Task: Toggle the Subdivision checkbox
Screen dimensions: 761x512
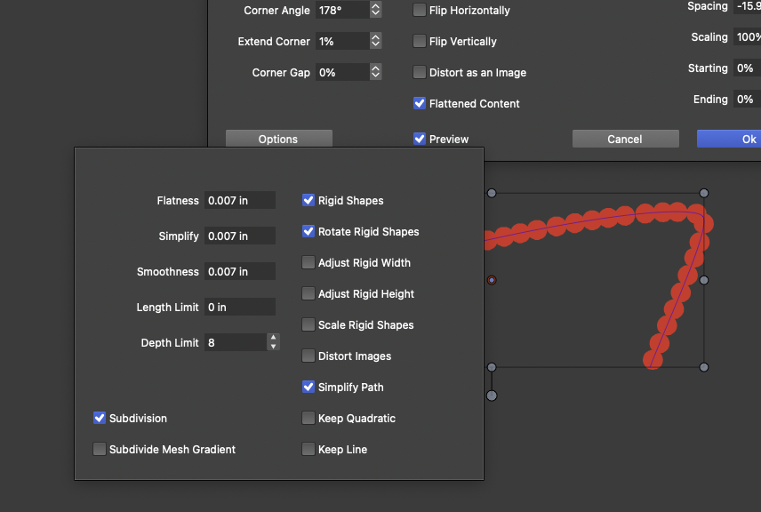Action: point(100,419)
